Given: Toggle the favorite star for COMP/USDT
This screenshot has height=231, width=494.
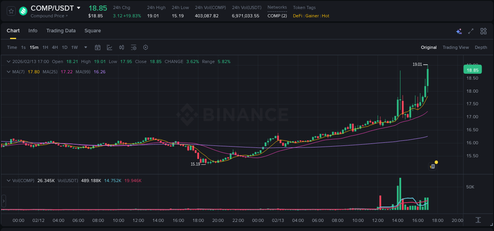Looking at the screenshot, I should (11, 11).
